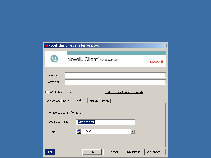Click the Local username field with Administrator
This screenshot has height=158, width=211.
pos(106,122)
